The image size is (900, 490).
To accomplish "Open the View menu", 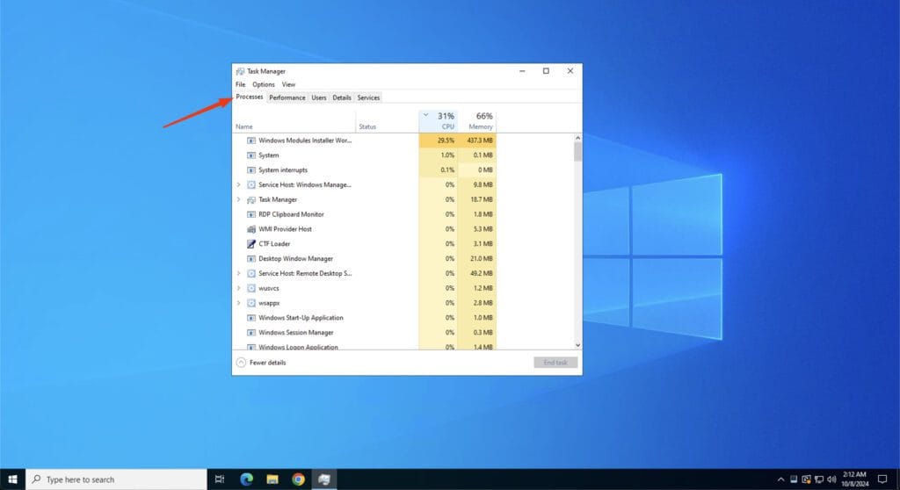I will (288, 84).
